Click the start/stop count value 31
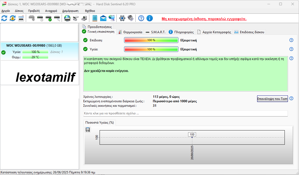 click(155, 105)
